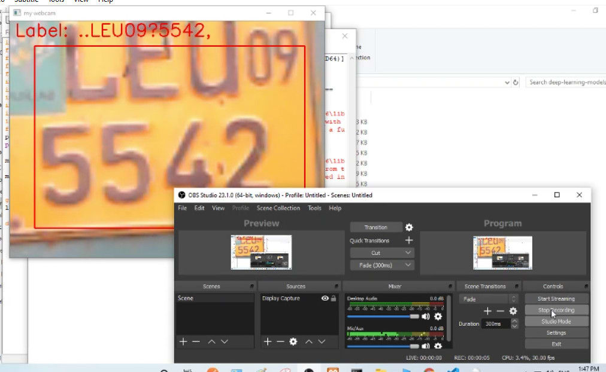The image size is (606, 372).
Task: Increase Duration with the stepper up arrow
Action: pos(514,321)
